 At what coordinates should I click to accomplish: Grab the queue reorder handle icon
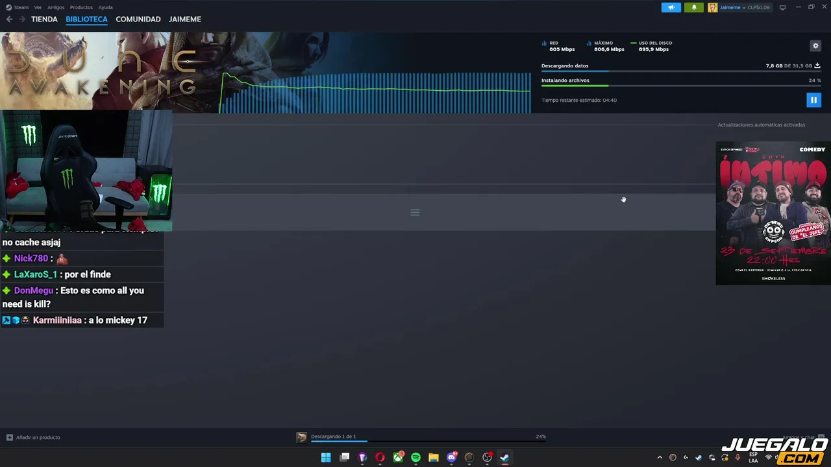point(415,212)
